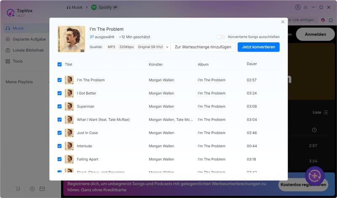Screen dimensions: 337x198
Task: Click duration 00:44 of Interlude
Action: click(x=251, y=146)
